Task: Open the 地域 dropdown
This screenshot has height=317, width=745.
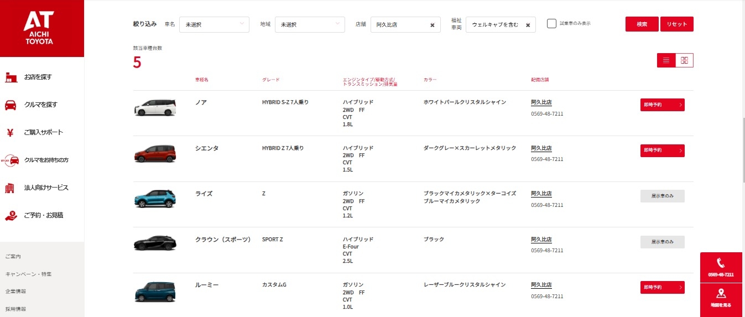Action: [310, 24]
